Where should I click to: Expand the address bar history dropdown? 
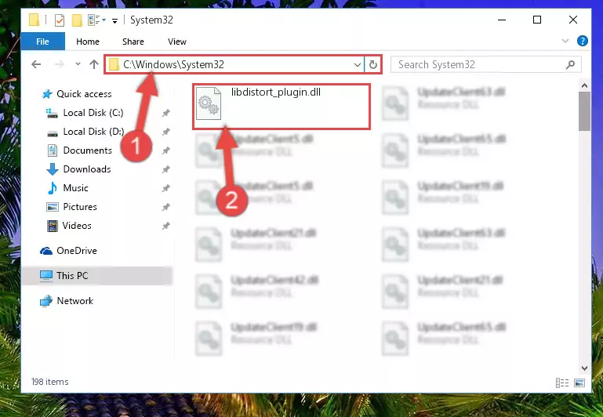pyautogui.click(x=358, y=64)
